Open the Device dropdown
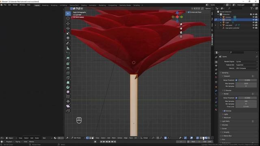The image size is (260, 146). (x=247, y=68)
